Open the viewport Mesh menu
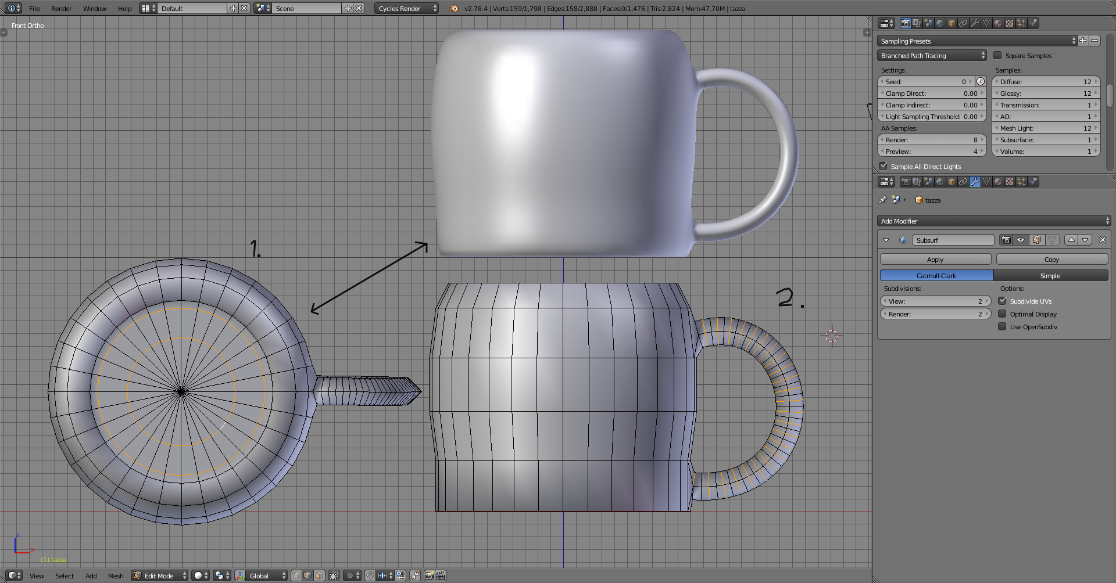1116x583 pixels. 116,575
